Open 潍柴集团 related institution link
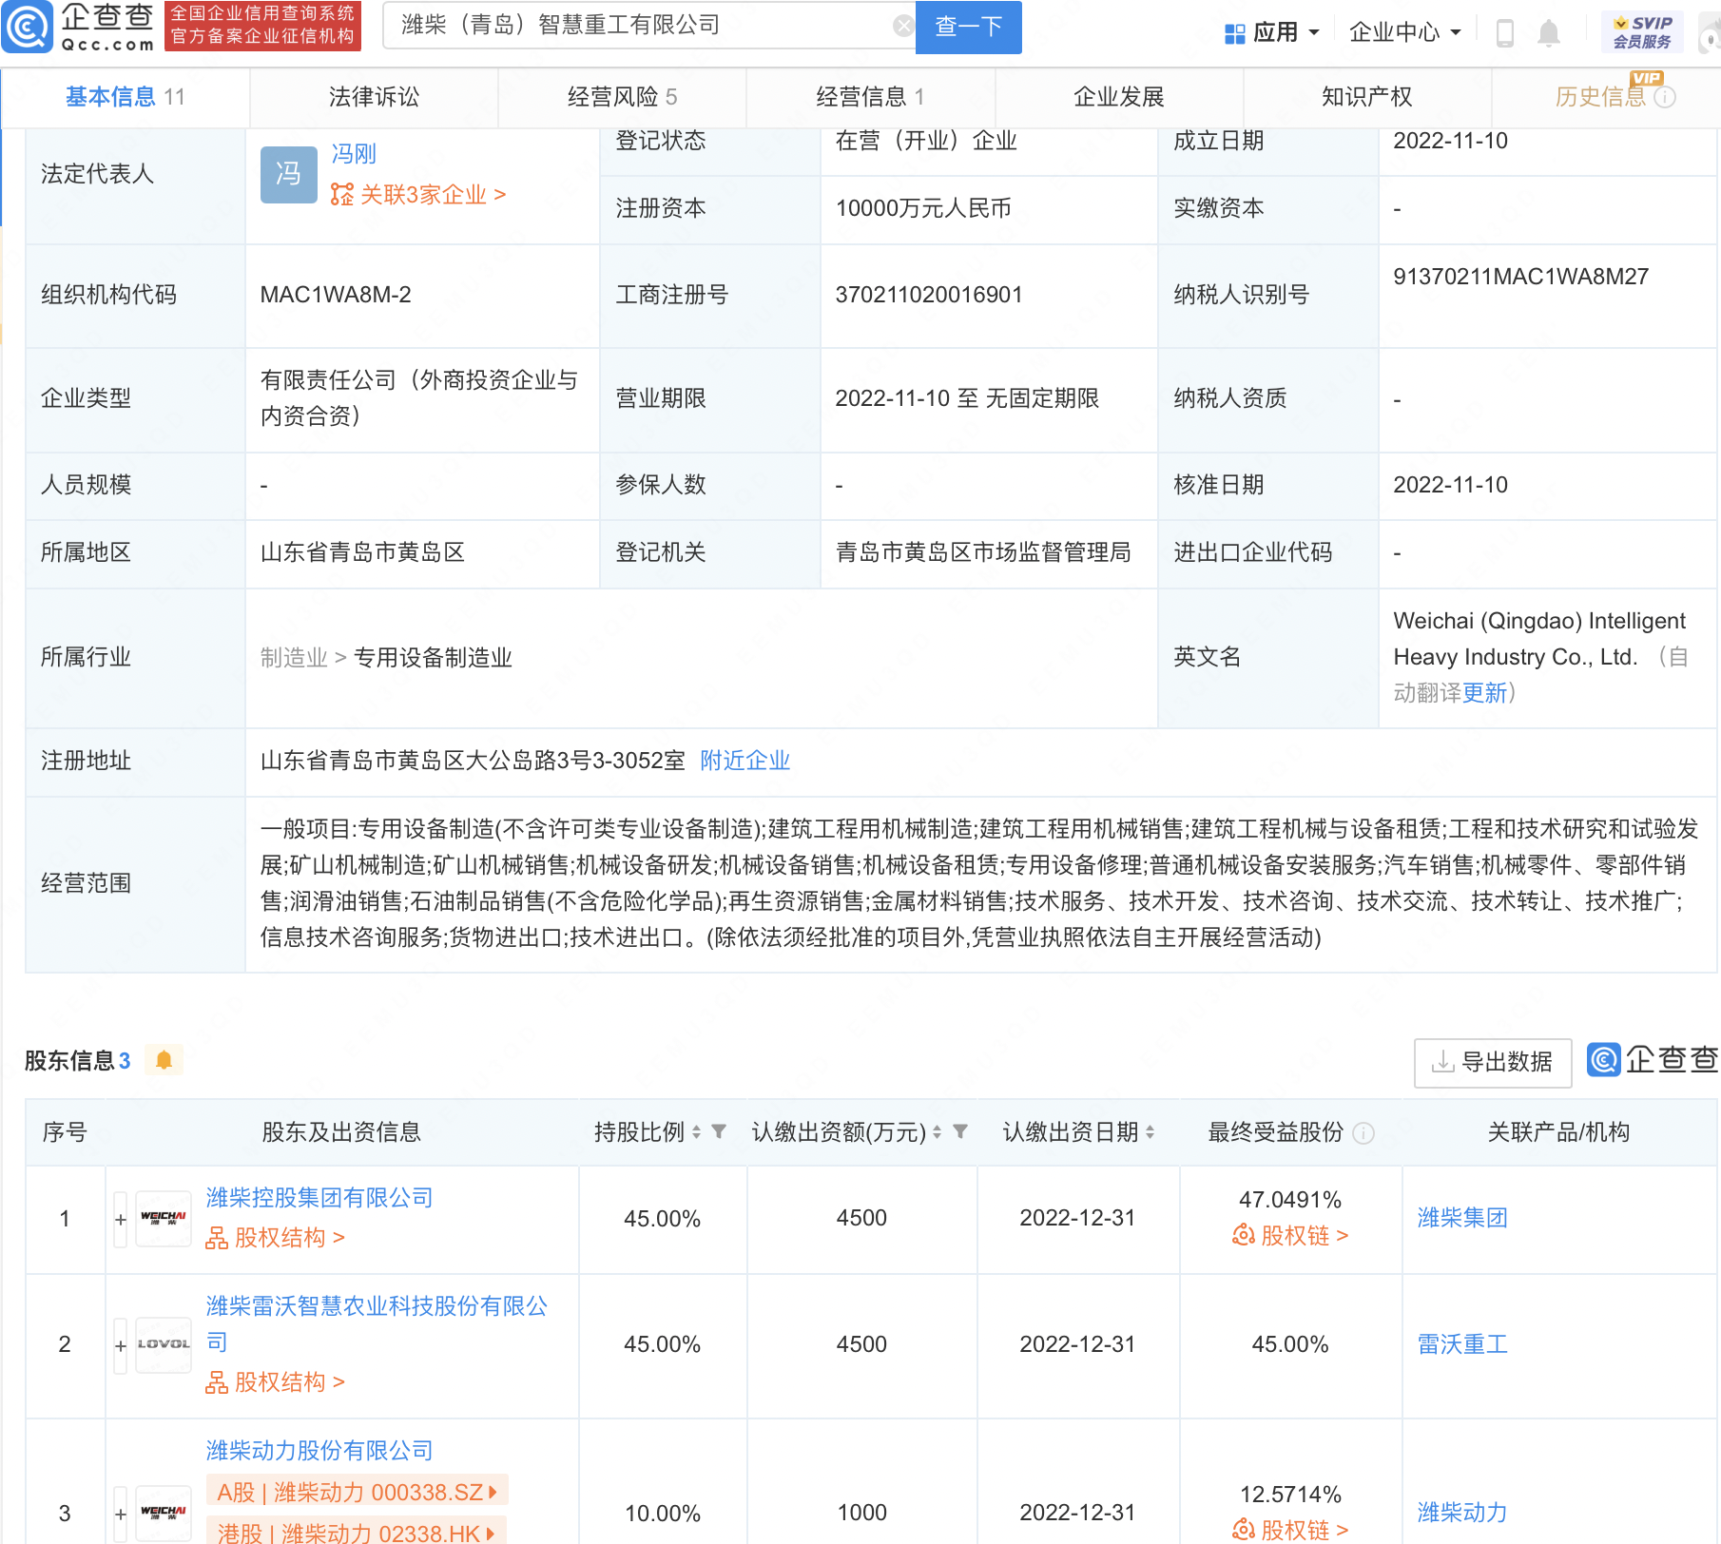 (1462, 1218)
